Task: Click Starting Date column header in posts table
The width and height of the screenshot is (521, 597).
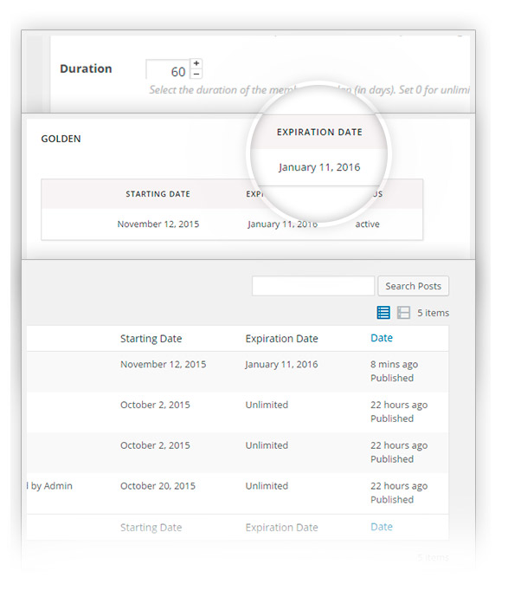Action: coord(151,339)
